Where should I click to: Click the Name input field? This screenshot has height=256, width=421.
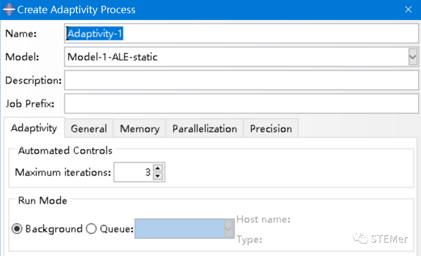(241, 34)
